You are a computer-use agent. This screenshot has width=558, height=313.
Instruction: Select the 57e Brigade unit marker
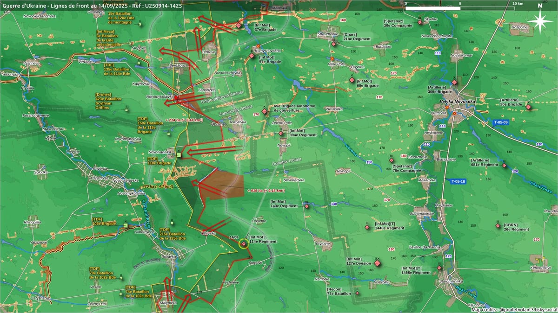(252, 56)
